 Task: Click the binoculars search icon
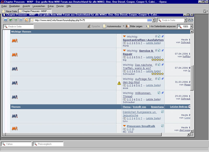(191, 20)
